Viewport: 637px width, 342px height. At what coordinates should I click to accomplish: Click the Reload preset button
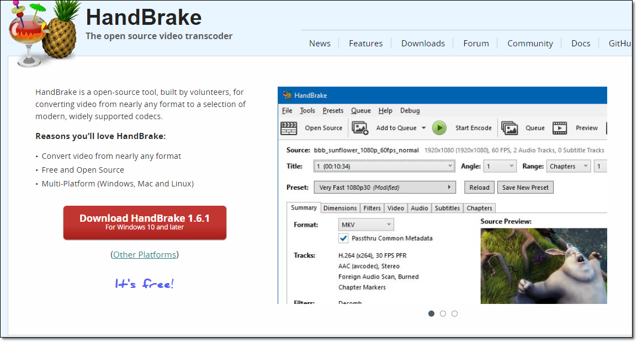[x=479, y=187]
